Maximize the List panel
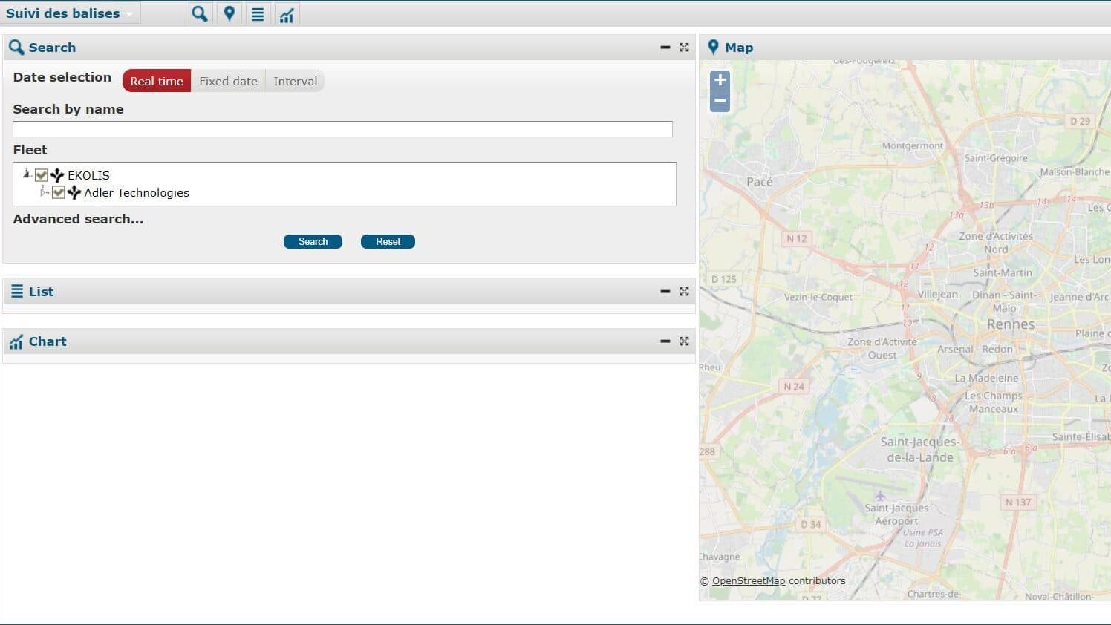Screen dimensions: 1111x625 684,292
